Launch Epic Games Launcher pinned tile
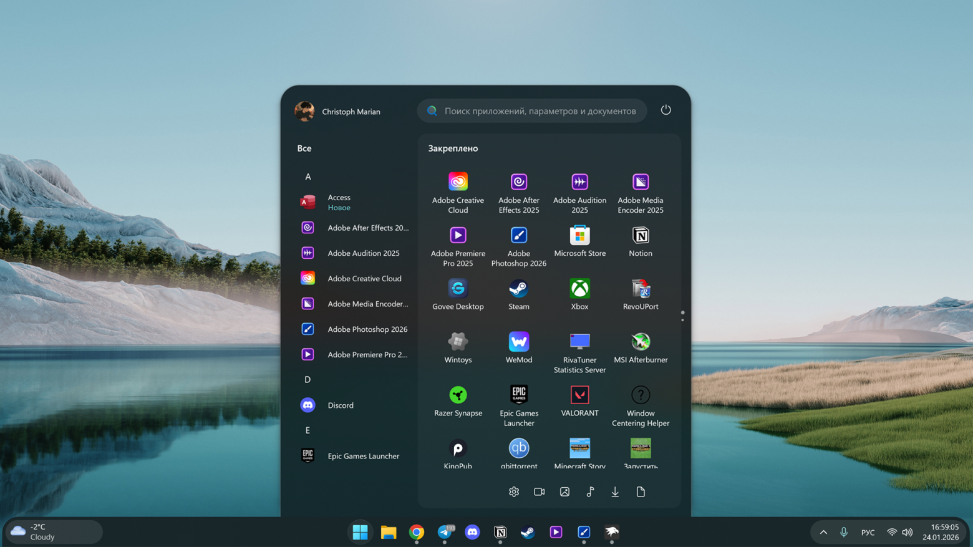 (x=518, y=405)
